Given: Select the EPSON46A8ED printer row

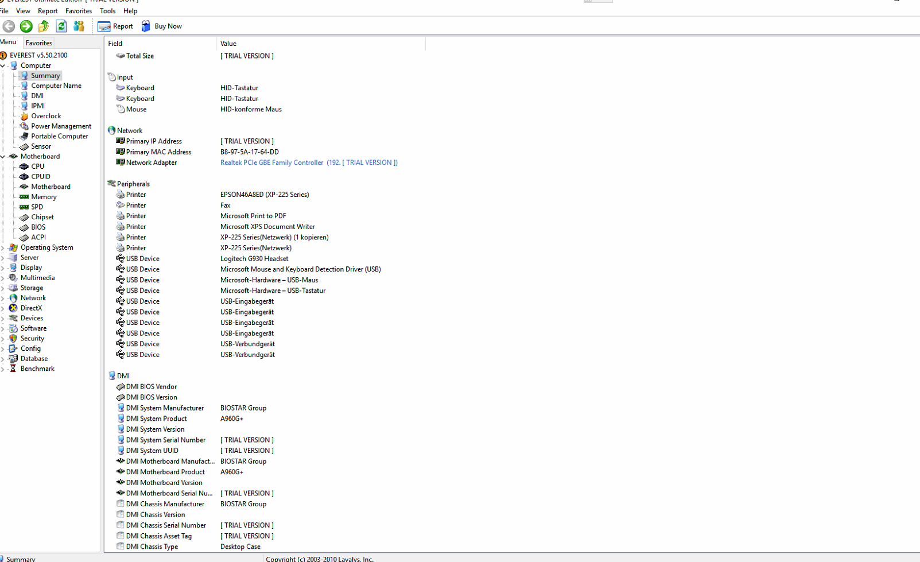Looking at the screenshot, I should click(266, 195).
